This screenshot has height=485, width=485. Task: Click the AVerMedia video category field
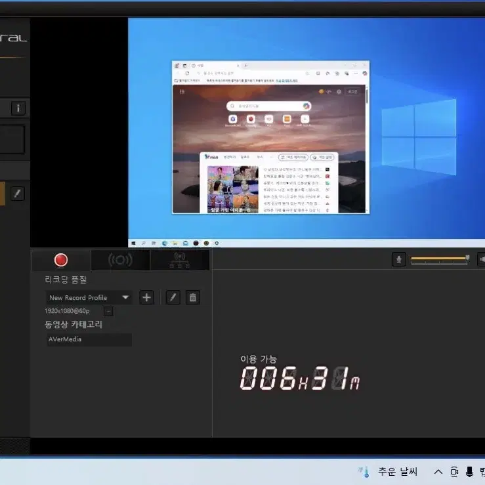point(89,339)
